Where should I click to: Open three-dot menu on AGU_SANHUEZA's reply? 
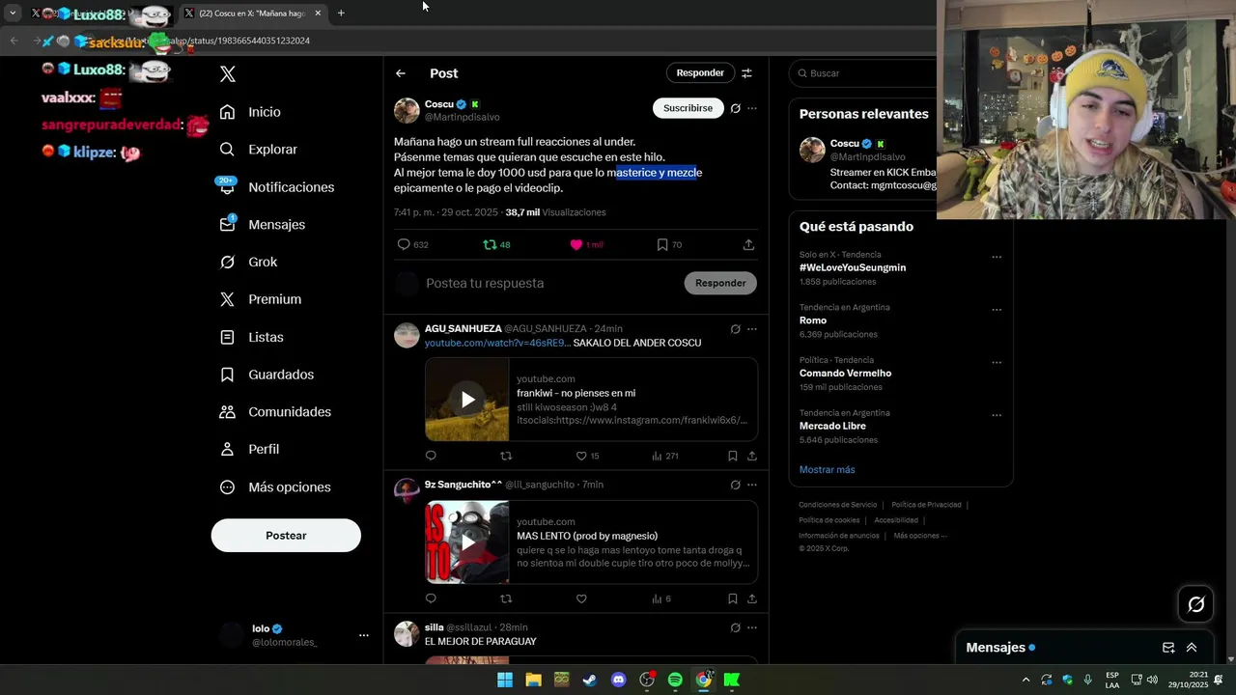point(752,329)
